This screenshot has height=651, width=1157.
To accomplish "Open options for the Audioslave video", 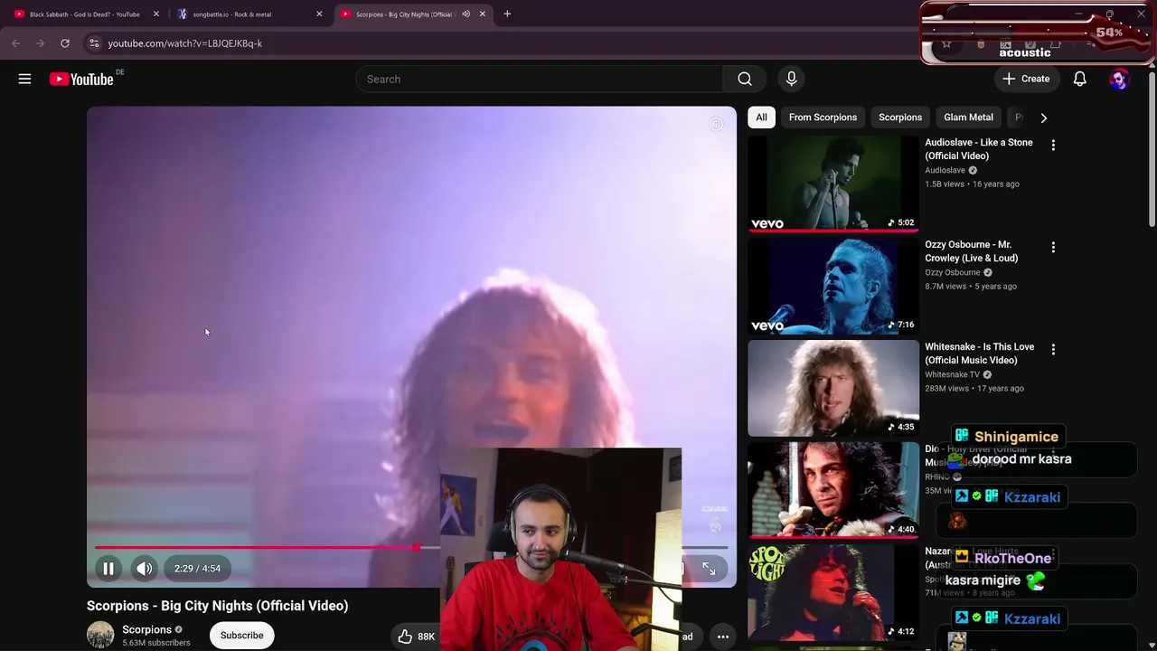I will [x=1053, y=145].
